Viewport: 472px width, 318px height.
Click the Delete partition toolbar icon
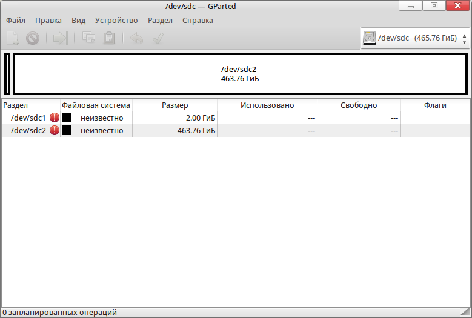coord(33,38)
